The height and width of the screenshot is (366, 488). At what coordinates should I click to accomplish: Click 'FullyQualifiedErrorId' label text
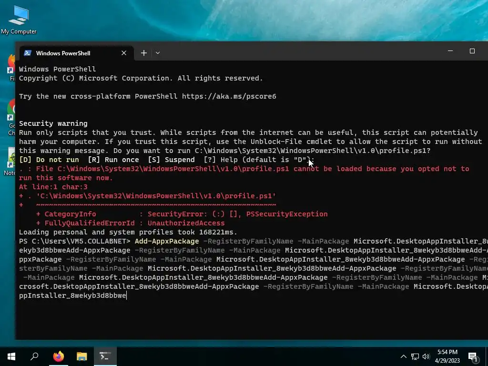coord(90,223)
